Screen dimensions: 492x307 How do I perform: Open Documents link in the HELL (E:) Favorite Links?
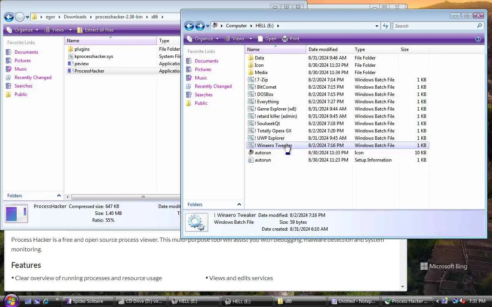(206, 61)
